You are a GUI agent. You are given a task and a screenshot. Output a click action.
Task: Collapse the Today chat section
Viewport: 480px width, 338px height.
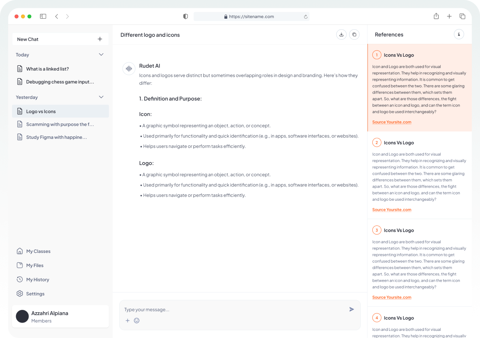tap(101, 55)
